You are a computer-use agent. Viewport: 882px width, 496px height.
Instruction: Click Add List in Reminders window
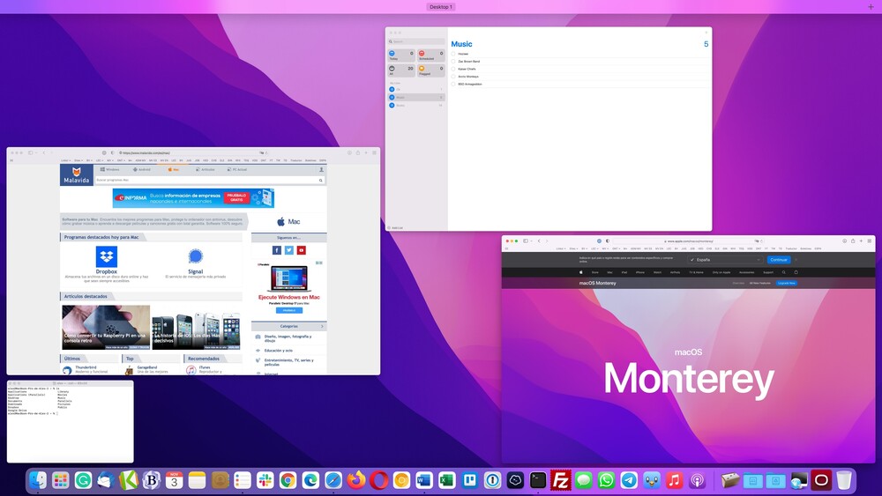(395, 227)
